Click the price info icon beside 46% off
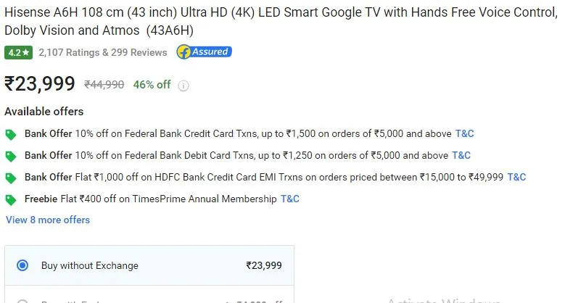This screenshot has width=565, height=303. [x=183, y=86]
